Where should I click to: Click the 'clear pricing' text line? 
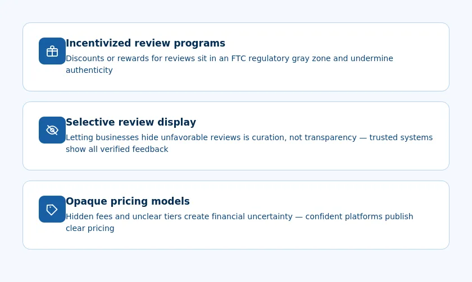pyautogui.click(x=90, y=228)
